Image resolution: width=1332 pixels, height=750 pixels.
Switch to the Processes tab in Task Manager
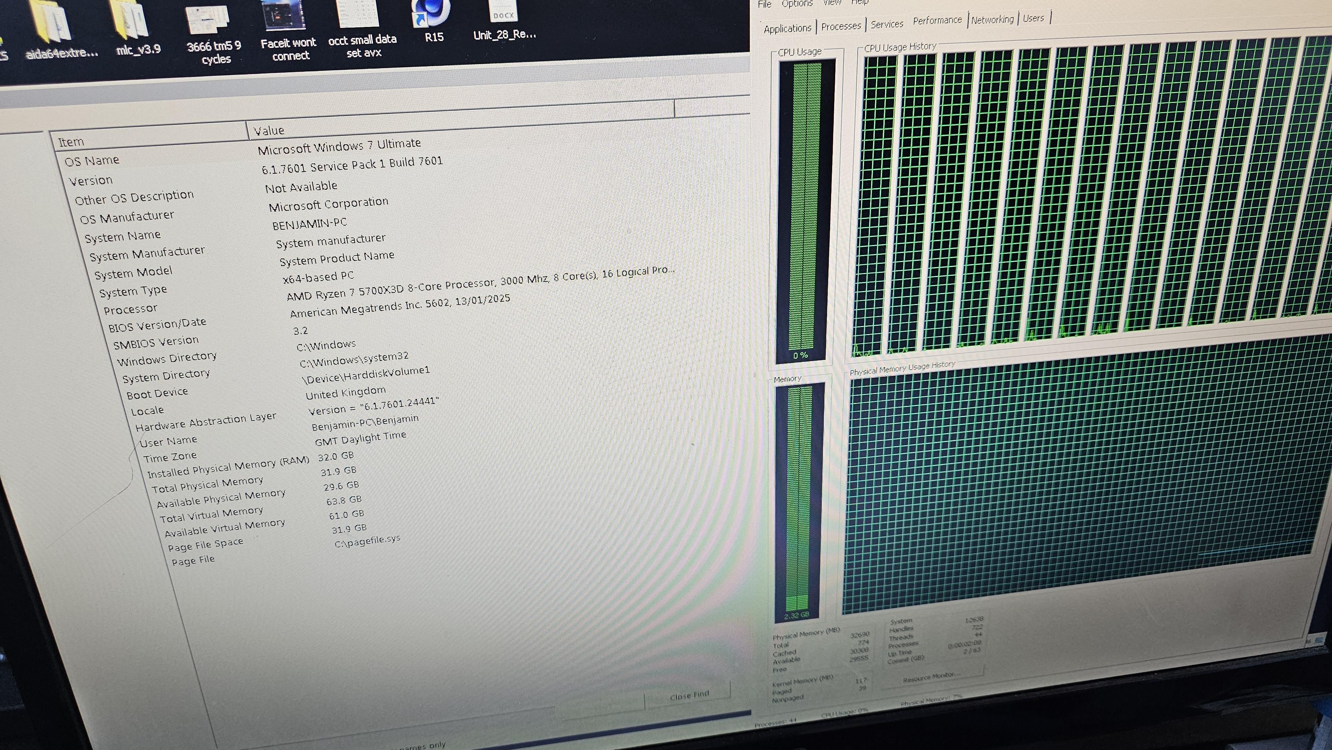tap(841, 26)
